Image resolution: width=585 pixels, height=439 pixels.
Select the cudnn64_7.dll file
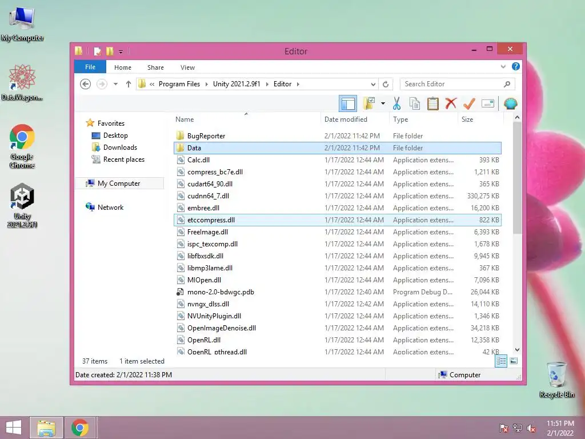click(x=337, y=195)
